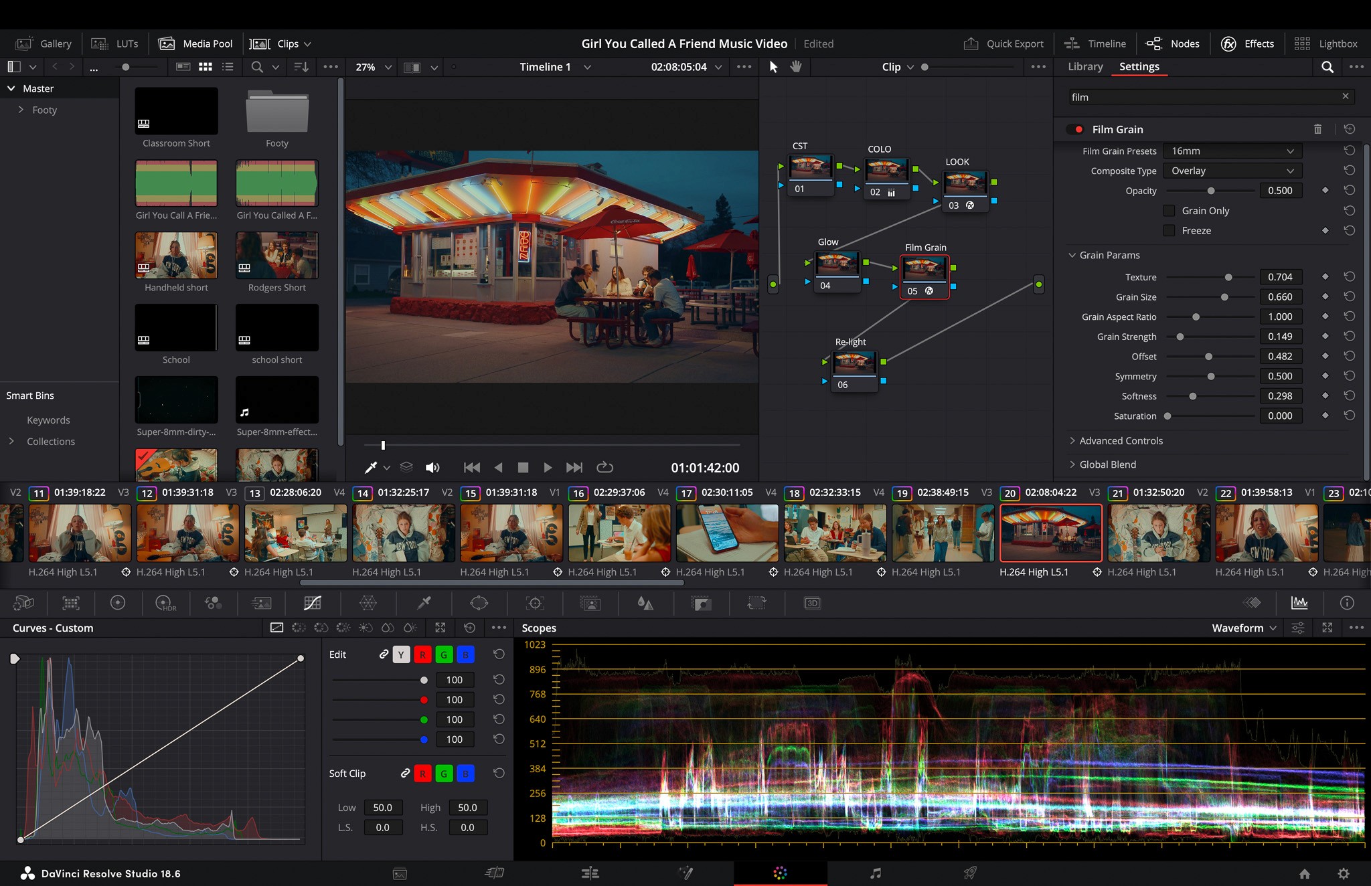1371x886 pixels.
Task: Click the Grain Strength slider handle
Action: 1180,337
